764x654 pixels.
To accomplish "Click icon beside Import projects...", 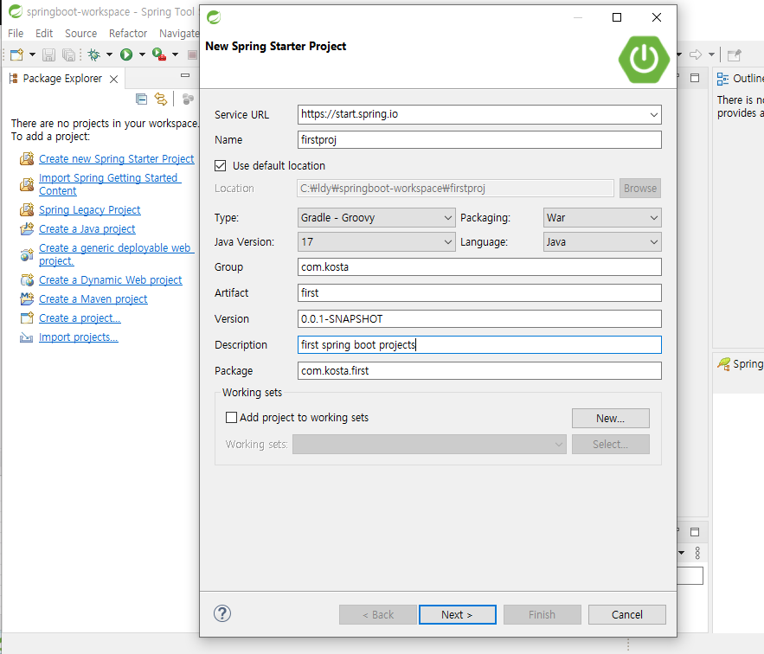I will click(x=26, y=337).
